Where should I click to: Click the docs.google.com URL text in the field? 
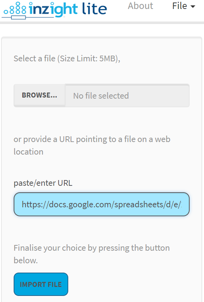pos(102,204)
